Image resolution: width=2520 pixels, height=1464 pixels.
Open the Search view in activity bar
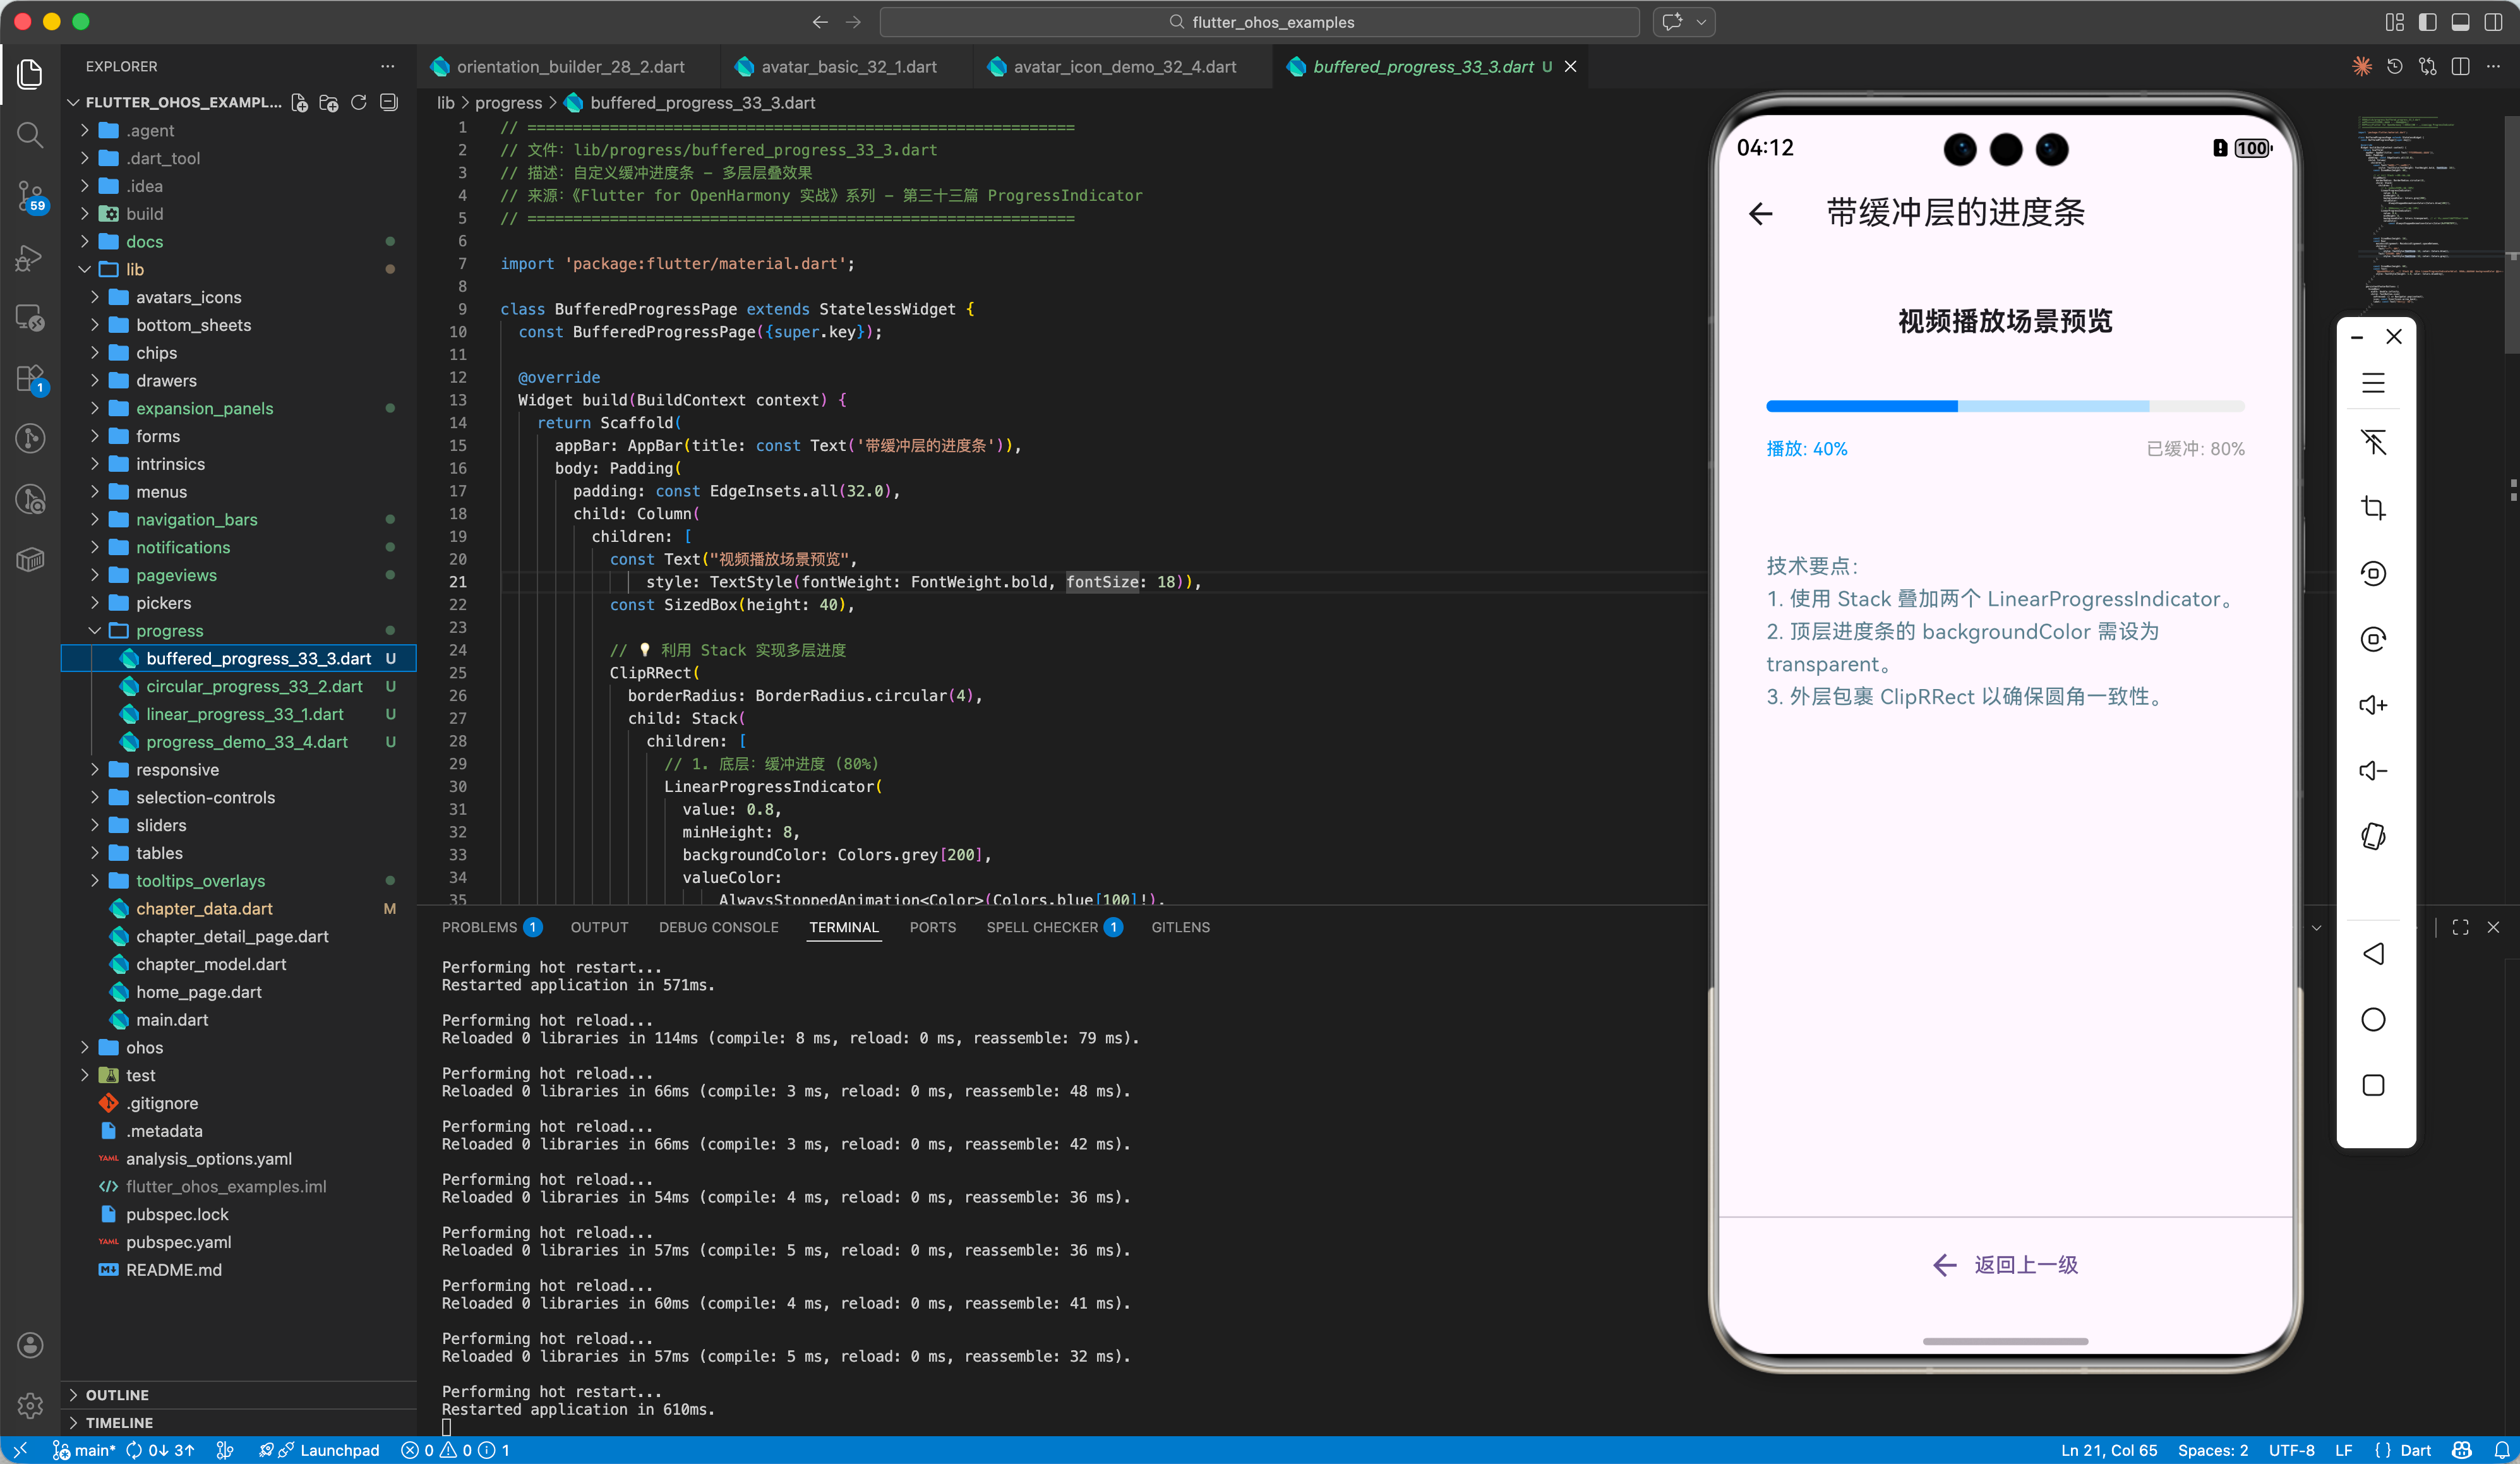(30, 134)
